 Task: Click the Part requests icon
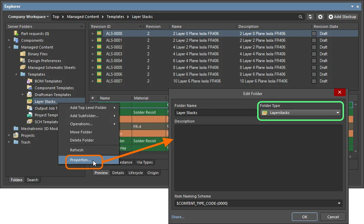coord(16,33)
